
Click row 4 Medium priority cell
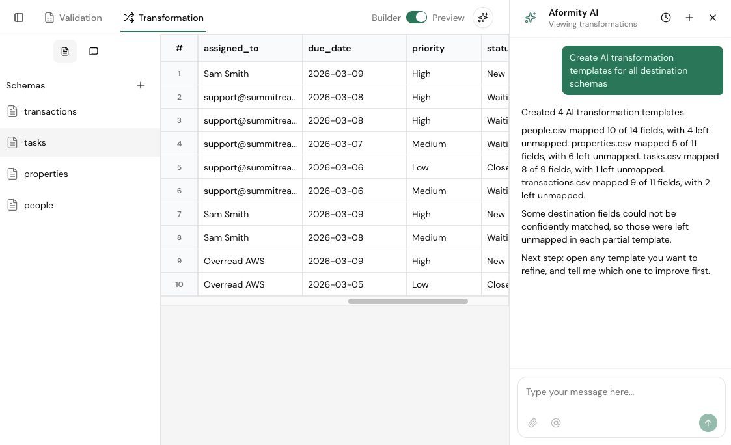click(x=444, y=144)
